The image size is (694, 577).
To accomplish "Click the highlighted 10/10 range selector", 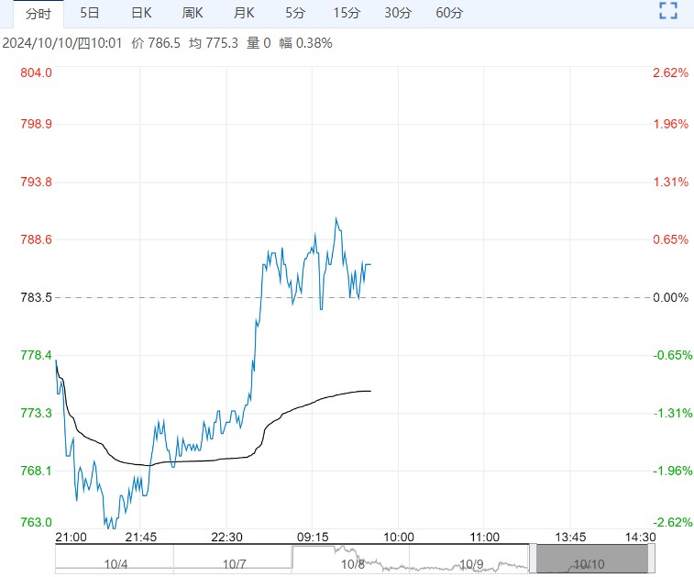I will (x=592, y=559).
